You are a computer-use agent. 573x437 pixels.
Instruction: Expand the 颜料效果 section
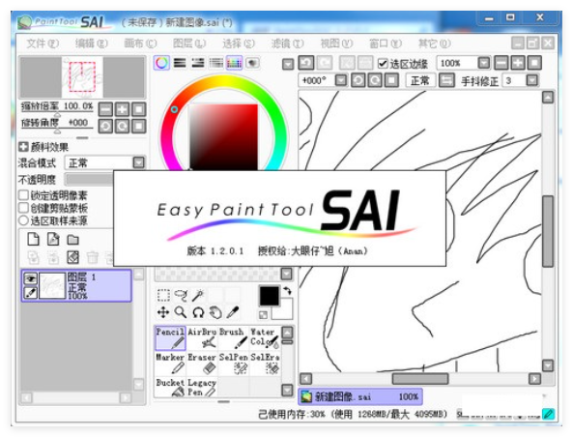tap(23, 147)
